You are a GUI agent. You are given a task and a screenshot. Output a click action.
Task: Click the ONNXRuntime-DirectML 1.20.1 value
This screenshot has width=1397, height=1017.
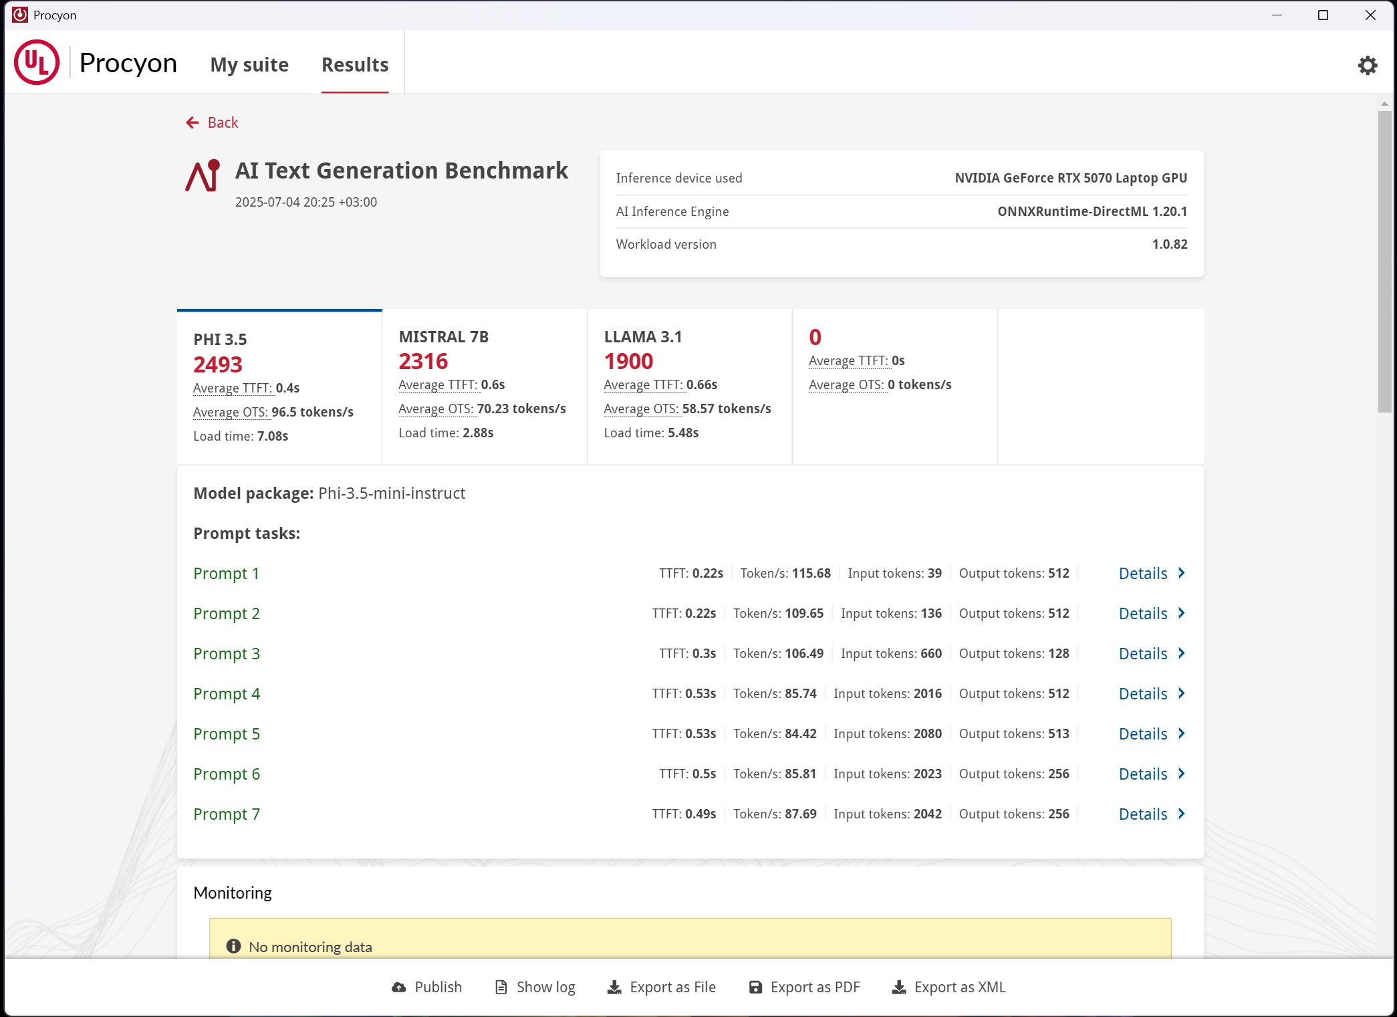click(x=1092, y=211)
